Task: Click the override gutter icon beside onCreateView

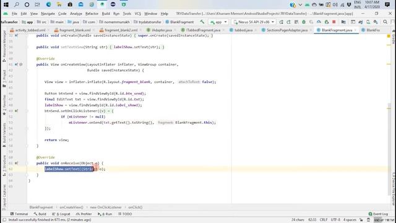Action: (17, 64)
